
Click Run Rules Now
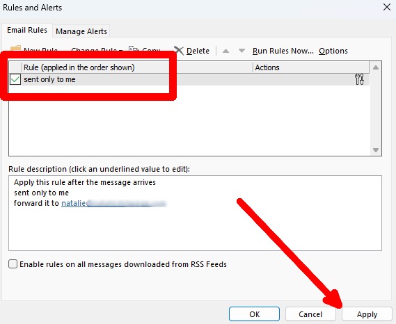tap(283, 51)
